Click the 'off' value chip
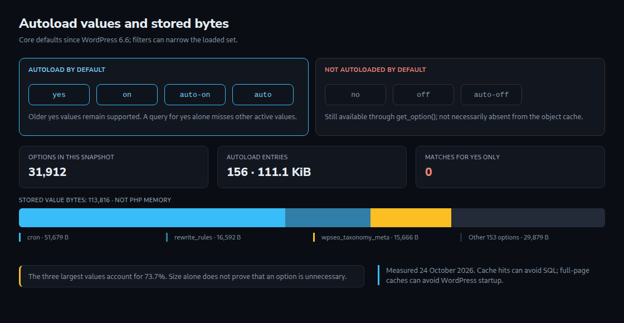This screenshot has height=323, width=624. [x=423, y=95]
